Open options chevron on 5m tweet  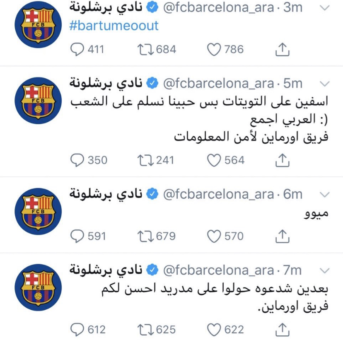tap(324, 84)
